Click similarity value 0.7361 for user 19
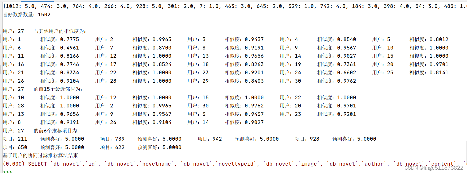 (346, 65)
